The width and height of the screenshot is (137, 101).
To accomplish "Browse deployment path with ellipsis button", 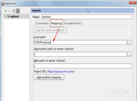I will point(129,54).
